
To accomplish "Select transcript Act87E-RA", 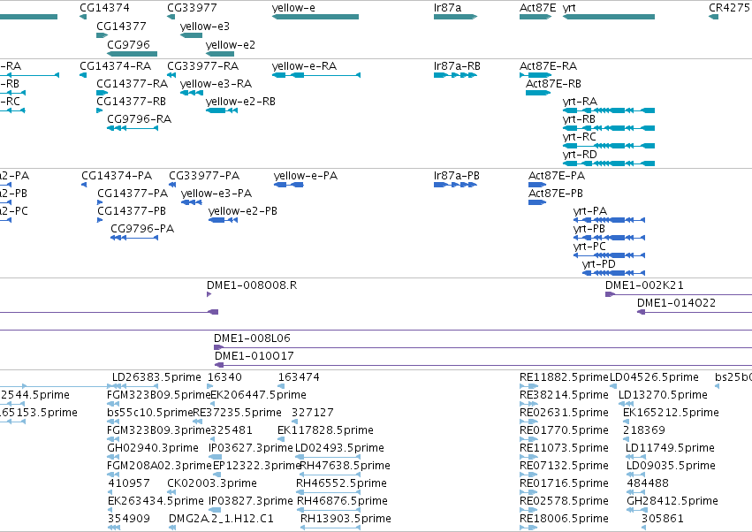I will [548, 66].
